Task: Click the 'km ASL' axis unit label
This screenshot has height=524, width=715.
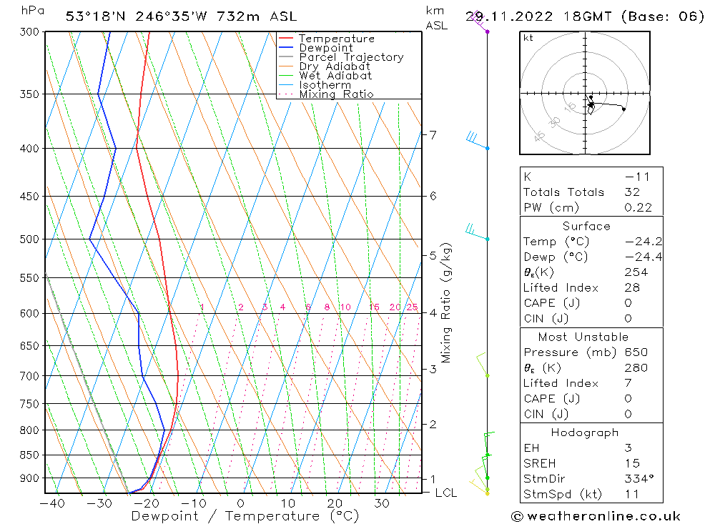Action: (x=436, y=19)
